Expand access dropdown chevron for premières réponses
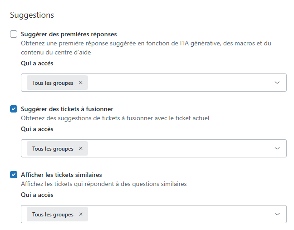This screenshot has height=230, width=294. point(278,83)
